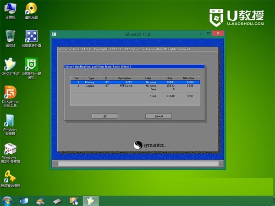The height and width of the screenshot is (206, 275).
Task: Open the 登录密码清除 key icon
Action: point(11,178)
